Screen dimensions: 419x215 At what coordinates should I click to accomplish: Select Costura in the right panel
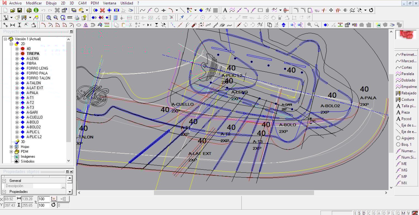[x=408, y=100]
